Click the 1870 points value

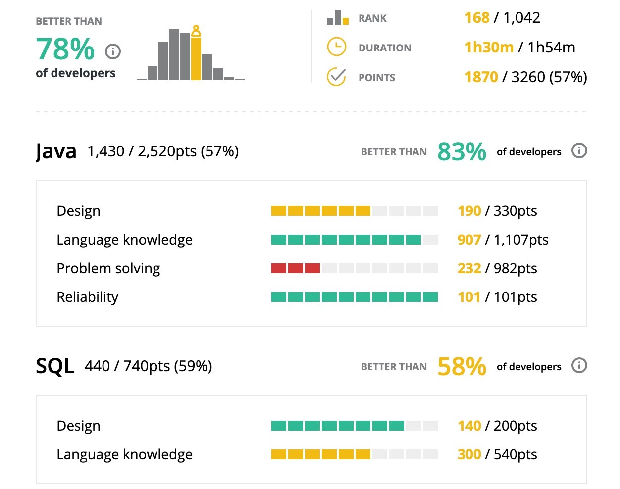[x=481, y=77]
